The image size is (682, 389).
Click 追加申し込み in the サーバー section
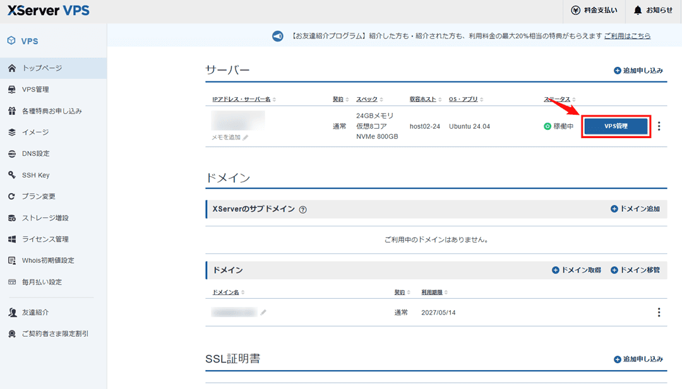[638, 71]
